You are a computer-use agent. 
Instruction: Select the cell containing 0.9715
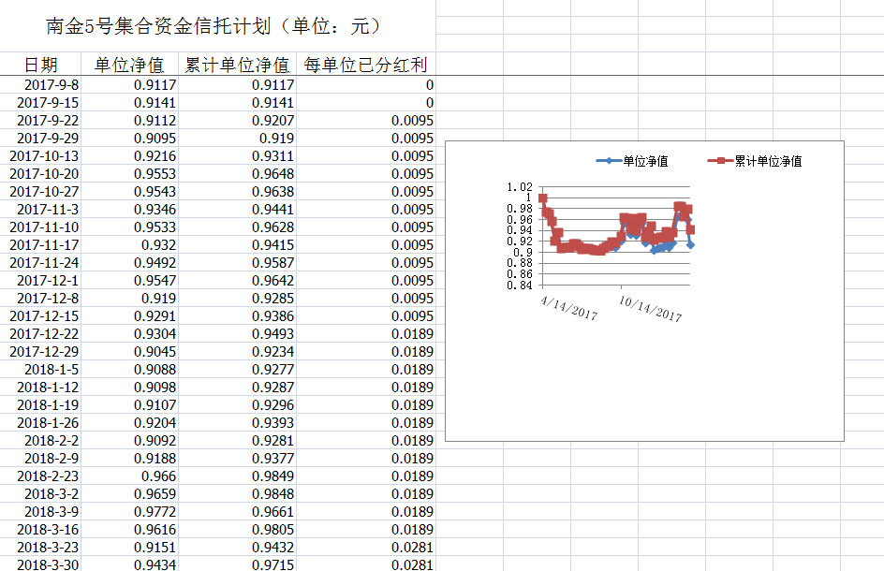(273, 565)
